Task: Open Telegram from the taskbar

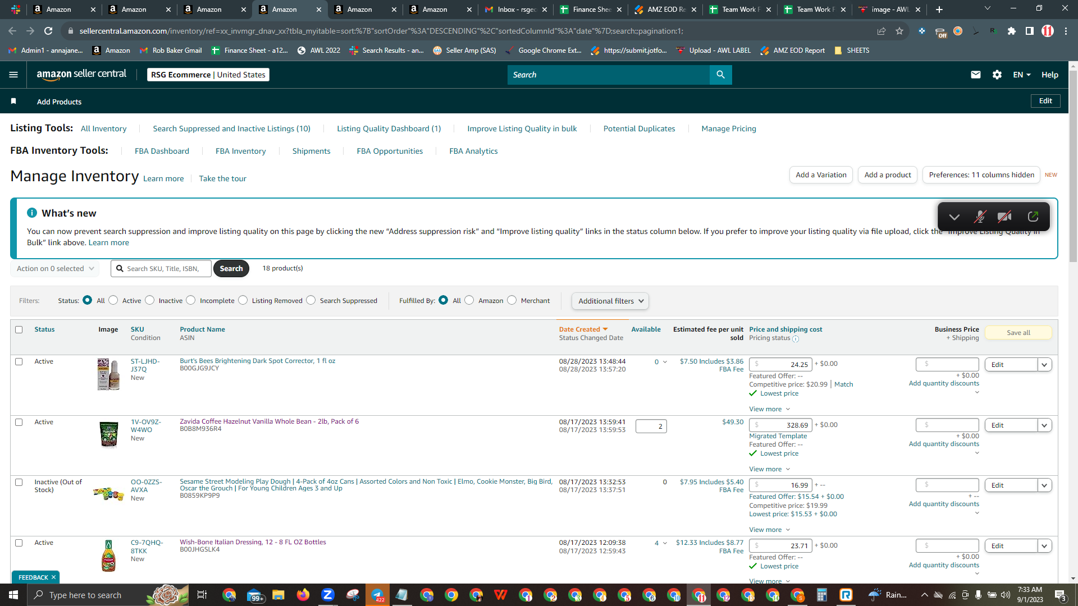Action: [x=377, y=595]
